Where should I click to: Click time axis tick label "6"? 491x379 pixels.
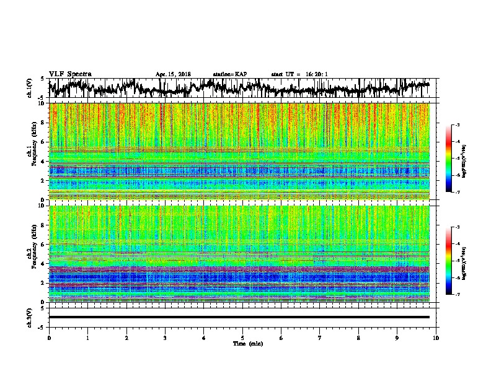281,338
